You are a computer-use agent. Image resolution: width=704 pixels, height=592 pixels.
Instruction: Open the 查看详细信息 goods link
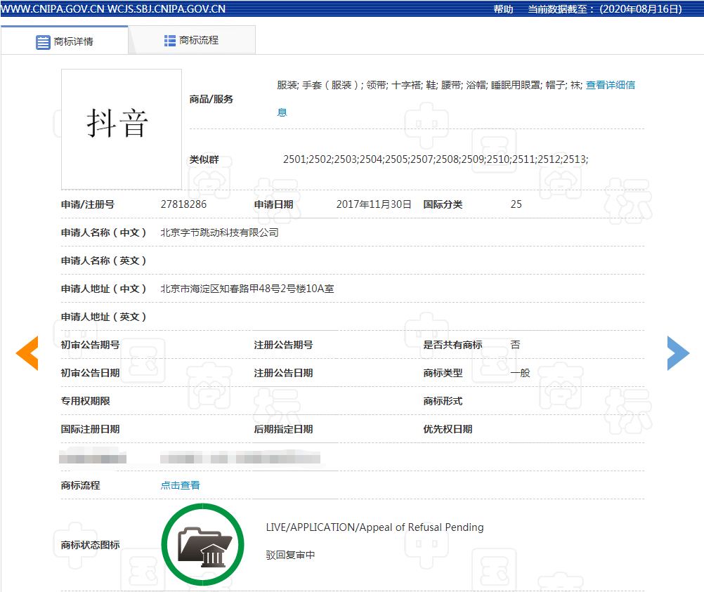click(x=610, y=85)
